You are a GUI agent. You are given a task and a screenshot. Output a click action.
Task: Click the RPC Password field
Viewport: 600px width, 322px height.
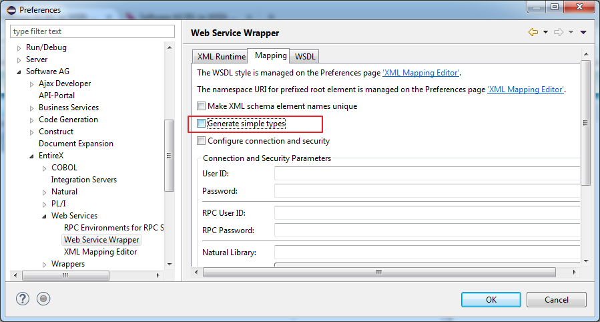427,230
